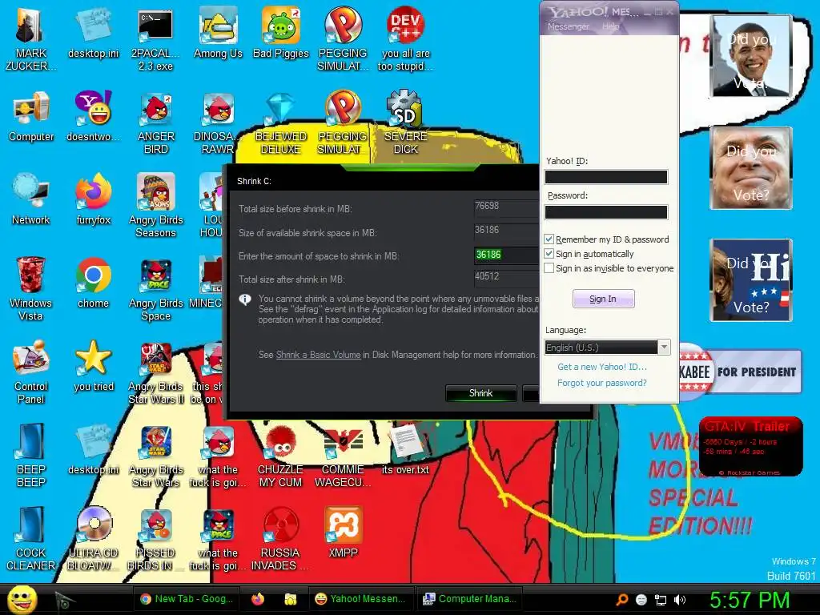Image resolution: width=820 pixels, height=615 pixels.
Task: Open the DEV C++ 'you all are' icon
Action: point(406,39)
